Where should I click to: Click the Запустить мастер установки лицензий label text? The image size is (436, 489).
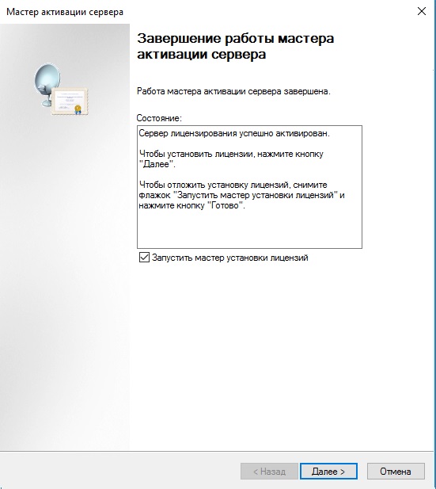[x=229, y=258]
